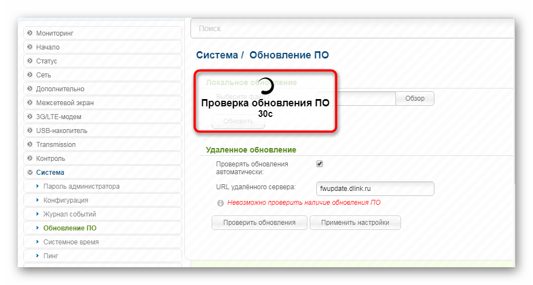Click arrow icon beside Transmission
The height and width of the screenshot is (285, 533).
pyautogui.click(x=30, y=145)
